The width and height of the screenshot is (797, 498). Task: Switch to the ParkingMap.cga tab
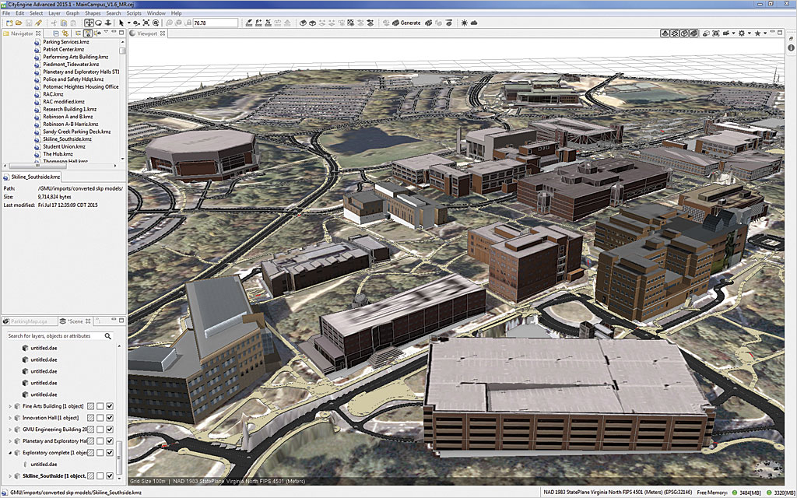(29, 321)
